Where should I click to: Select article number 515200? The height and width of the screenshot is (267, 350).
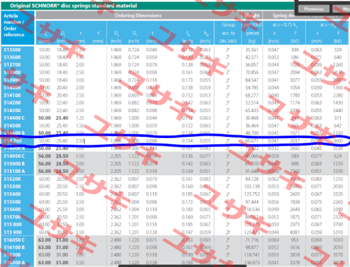coord(12,179)
